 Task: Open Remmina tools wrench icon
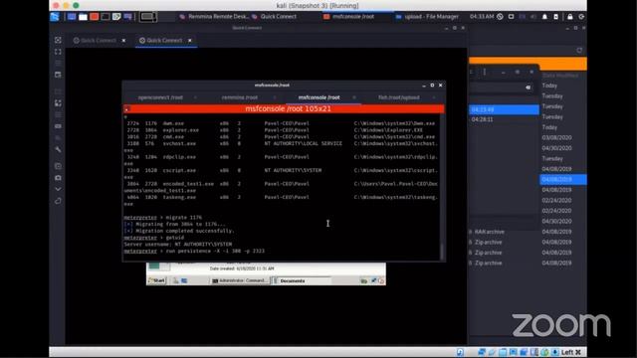[58, 149]
